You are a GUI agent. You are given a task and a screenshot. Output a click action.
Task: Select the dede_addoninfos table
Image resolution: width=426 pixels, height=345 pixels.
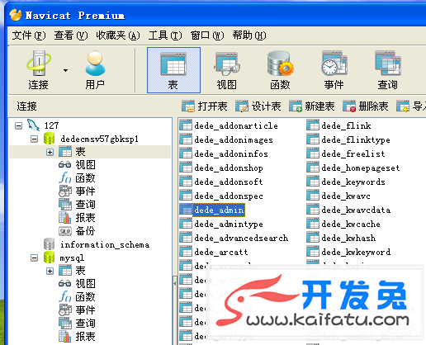coord(224,154)
